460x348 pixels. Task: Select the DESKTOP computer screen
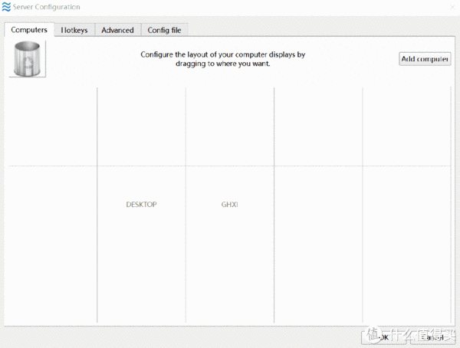(141, 205)
